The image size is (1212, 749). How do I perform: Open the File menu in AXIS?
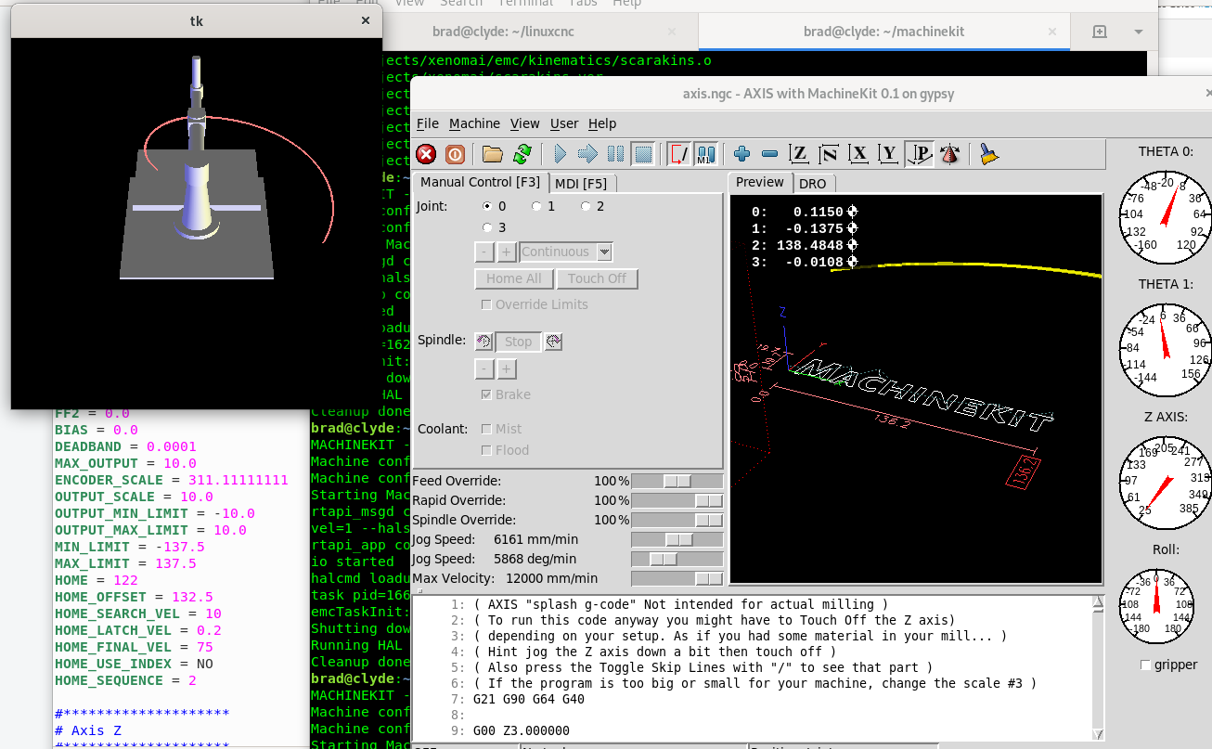point(428,123)
